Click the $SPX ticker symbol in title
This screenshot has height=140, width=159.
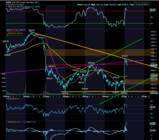click(x=9, y=2)
